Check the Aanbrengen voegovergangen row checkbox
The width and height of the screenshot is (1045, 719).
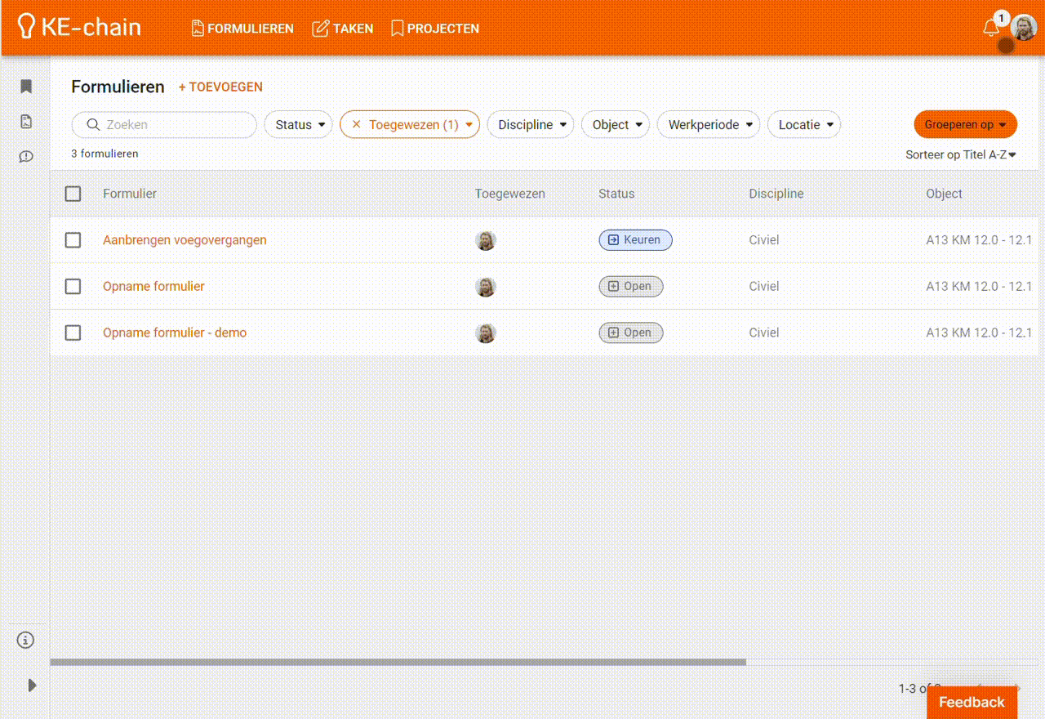tap(73, 240)
